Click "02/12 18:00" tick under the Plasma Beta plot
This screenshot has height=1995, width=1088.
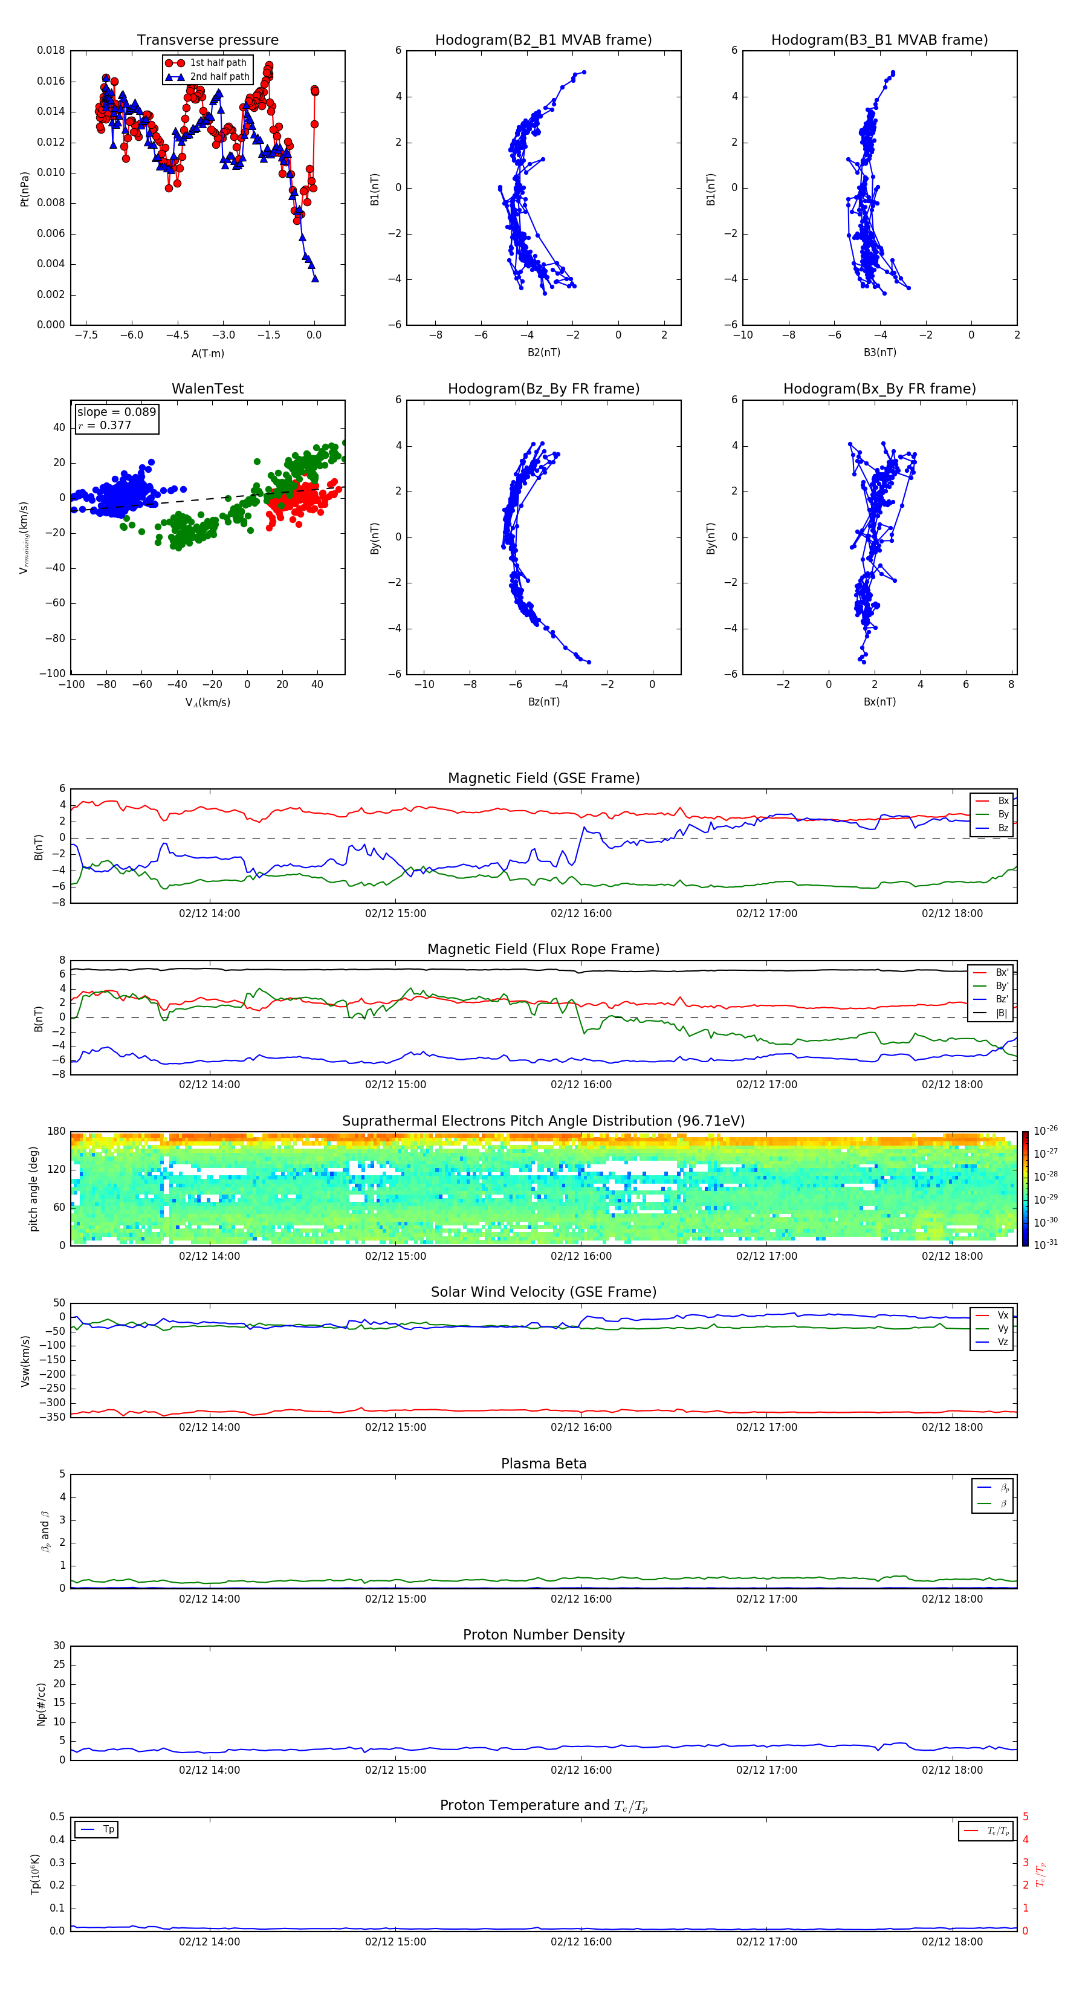pyautogui.click(x=952, y=1598)
